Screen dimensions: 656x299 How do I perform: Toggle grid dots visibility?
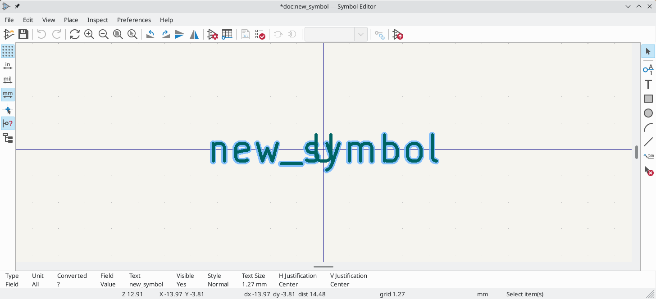point(8,51)
